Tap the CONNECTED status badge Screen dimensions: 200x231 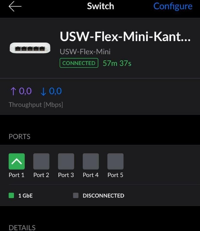coord(79,63)
